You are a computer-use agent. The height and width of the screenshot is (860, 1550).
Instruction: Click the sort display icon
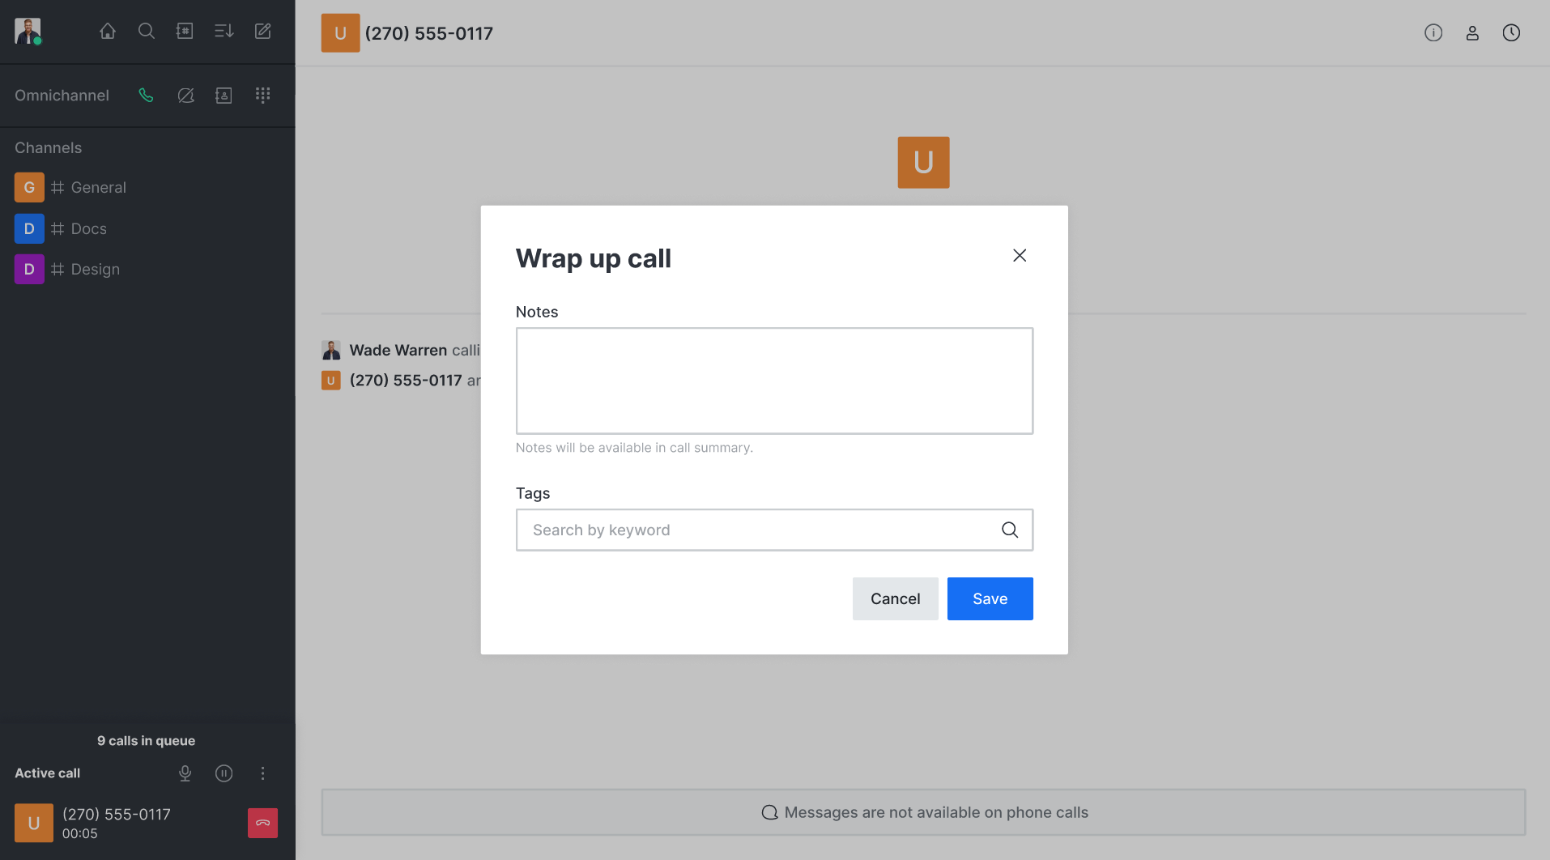click(224, 32)
